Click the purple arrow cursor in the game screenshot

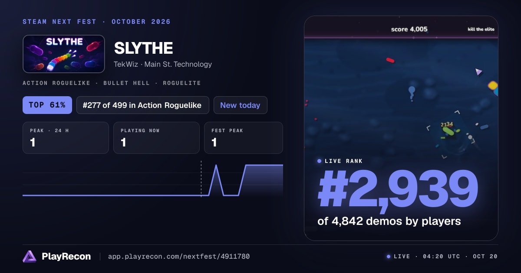click(478, 71)
